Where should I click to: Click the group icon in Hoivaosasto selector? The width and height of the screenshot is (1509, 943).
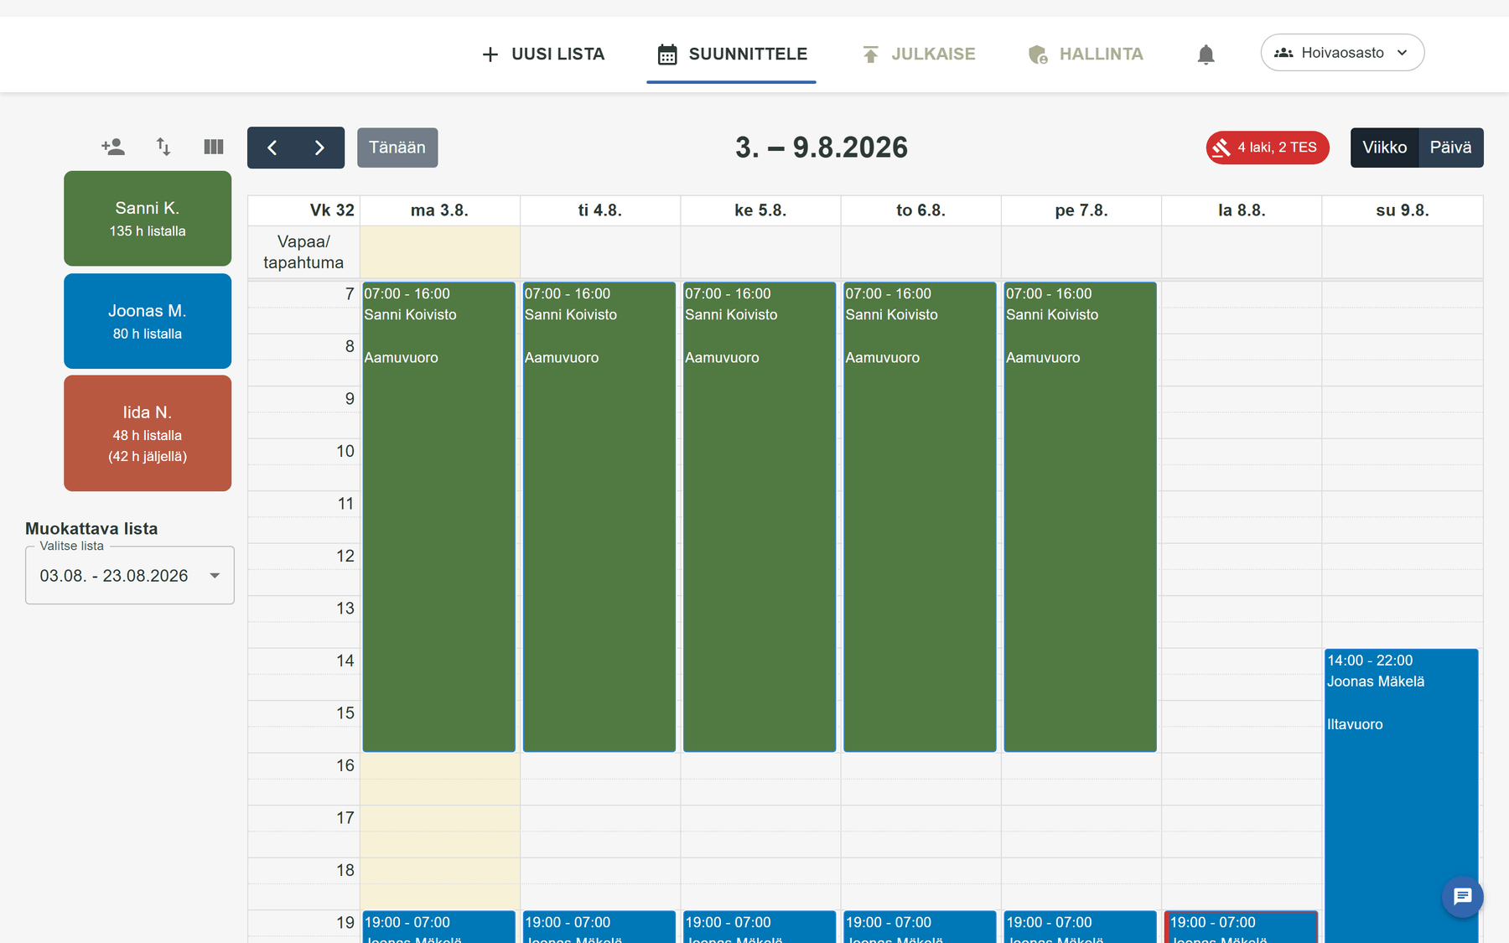1283,53
